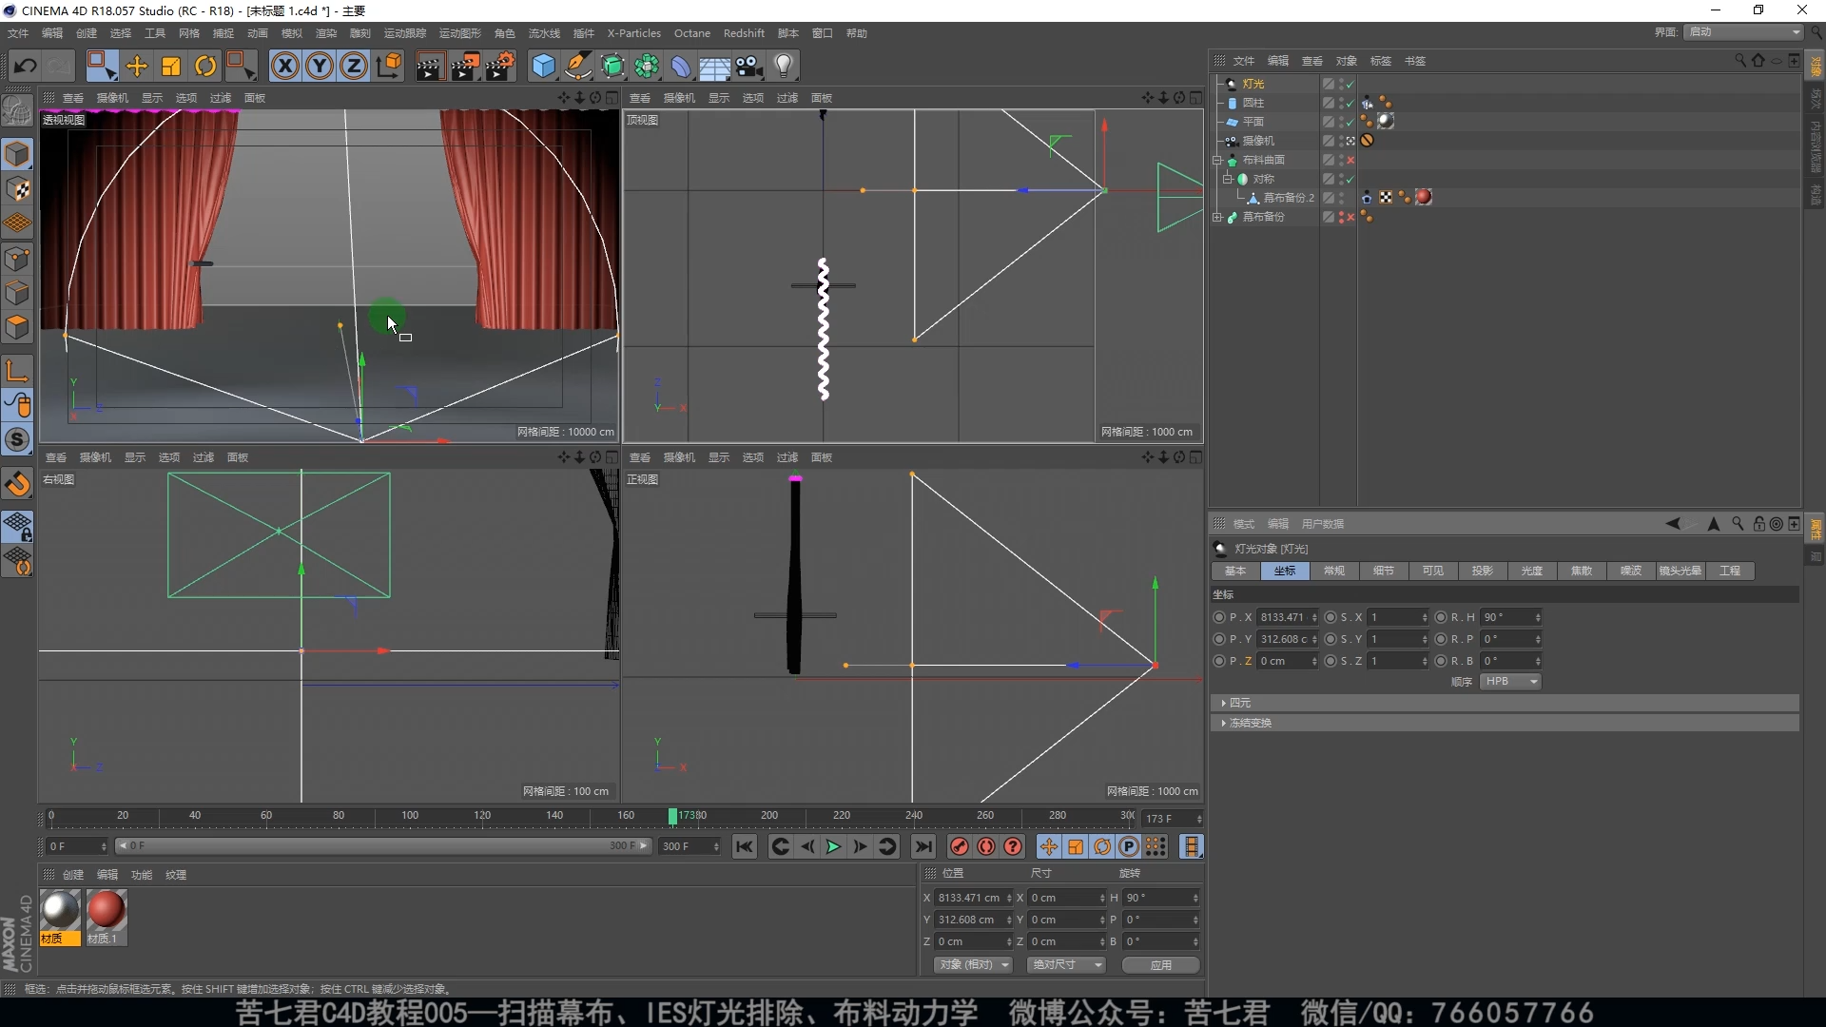Toggle X axis lock
Screen dimensions: 1826x1027
point(284,66)
